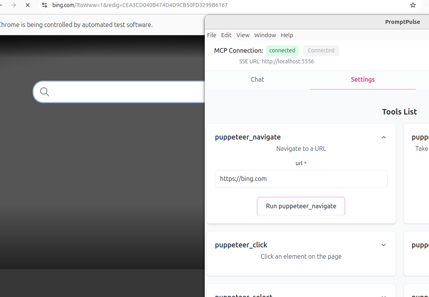Image resolution: width=429 pixels, height=297 pixels.
Task: Click the SSE URL localhost:5556 text
Action: tap(276, 62)
